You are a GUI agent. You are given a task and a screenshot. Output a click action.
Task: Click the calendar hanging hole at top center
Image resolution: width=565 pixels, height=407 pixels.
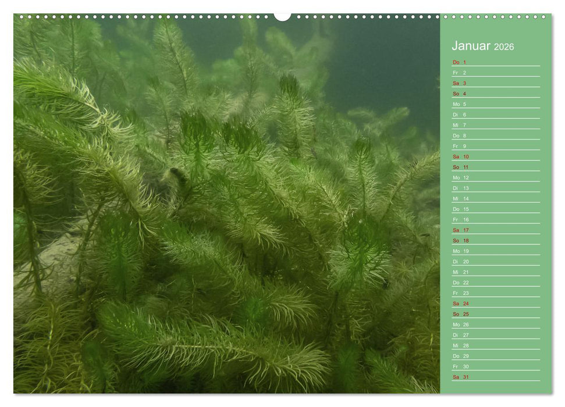283,15
